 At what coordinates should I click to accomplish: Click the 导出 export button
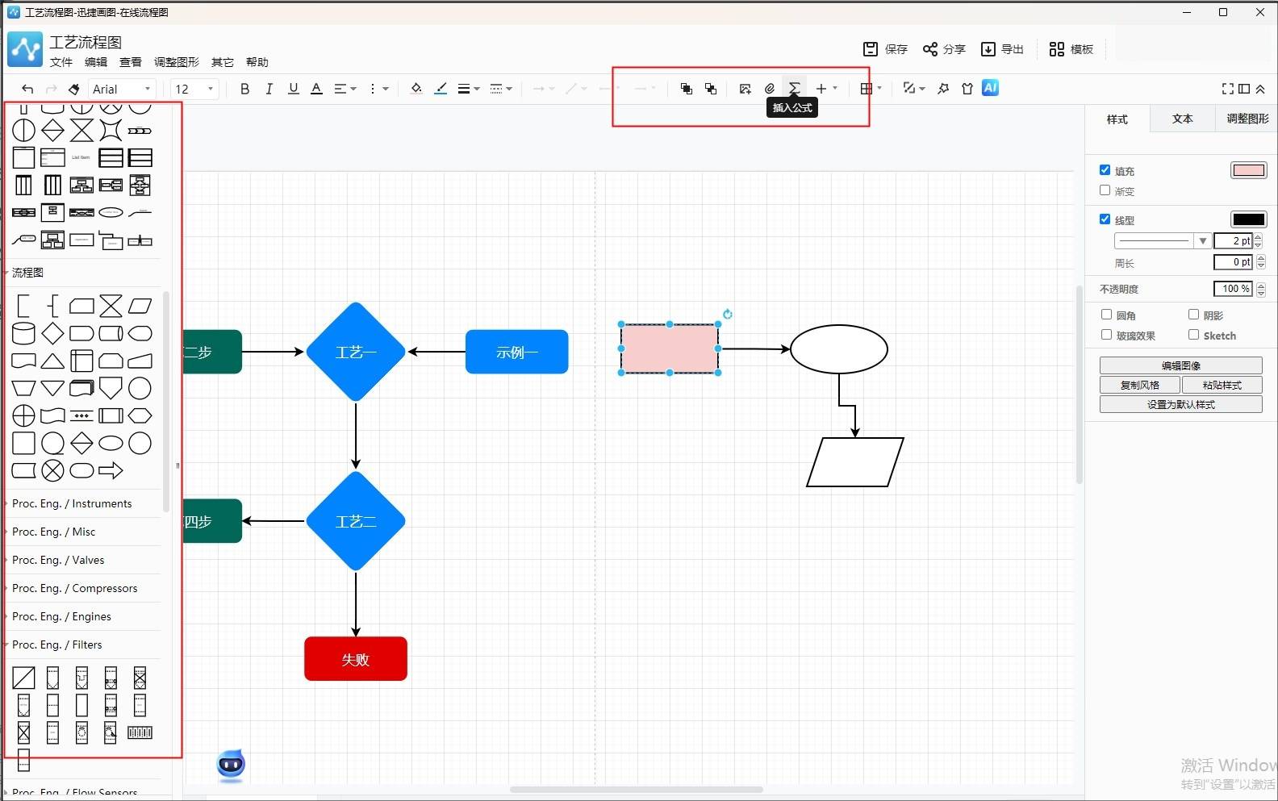click(1002, 49)
